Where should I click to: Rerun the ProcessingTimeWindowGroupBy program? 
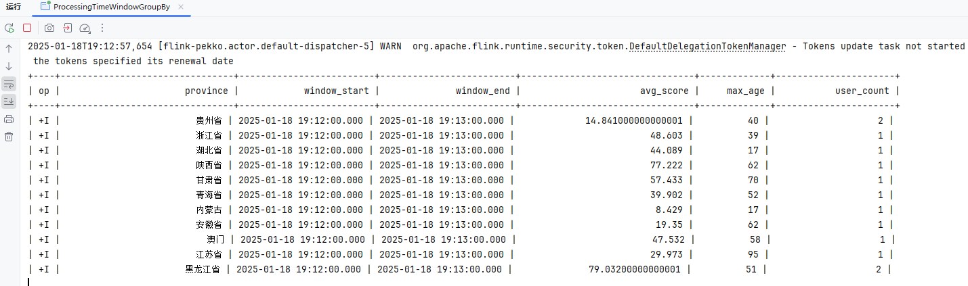click(x=9, y=28)
